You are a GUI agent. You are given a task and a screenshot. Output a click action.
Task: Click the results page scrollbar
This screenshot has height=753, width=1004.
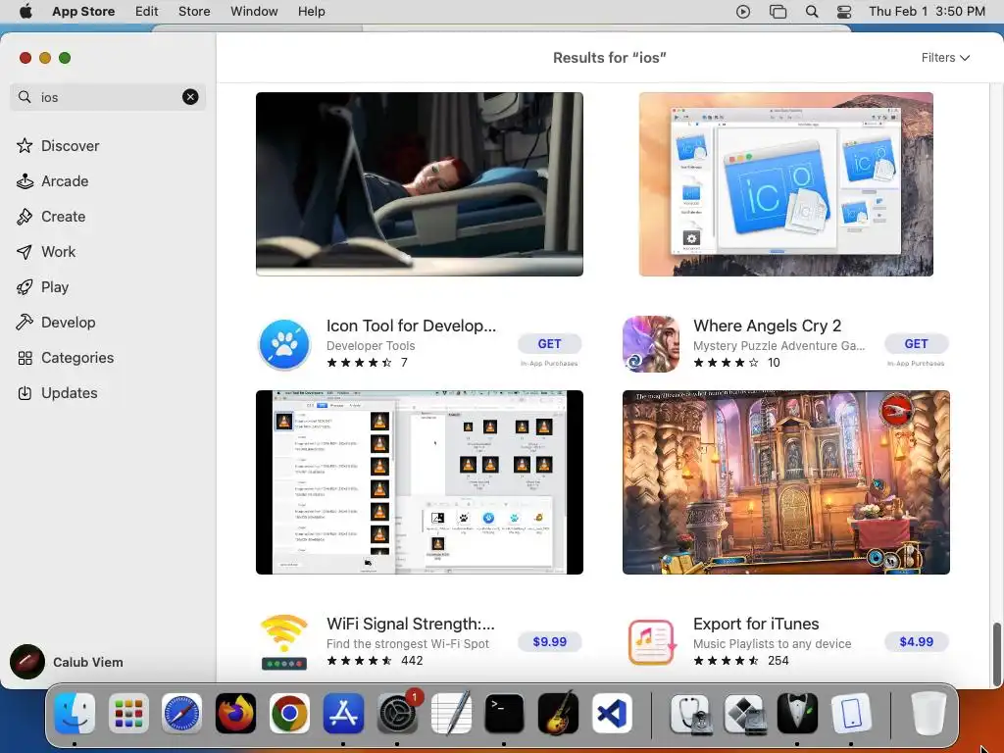(996, 653)
